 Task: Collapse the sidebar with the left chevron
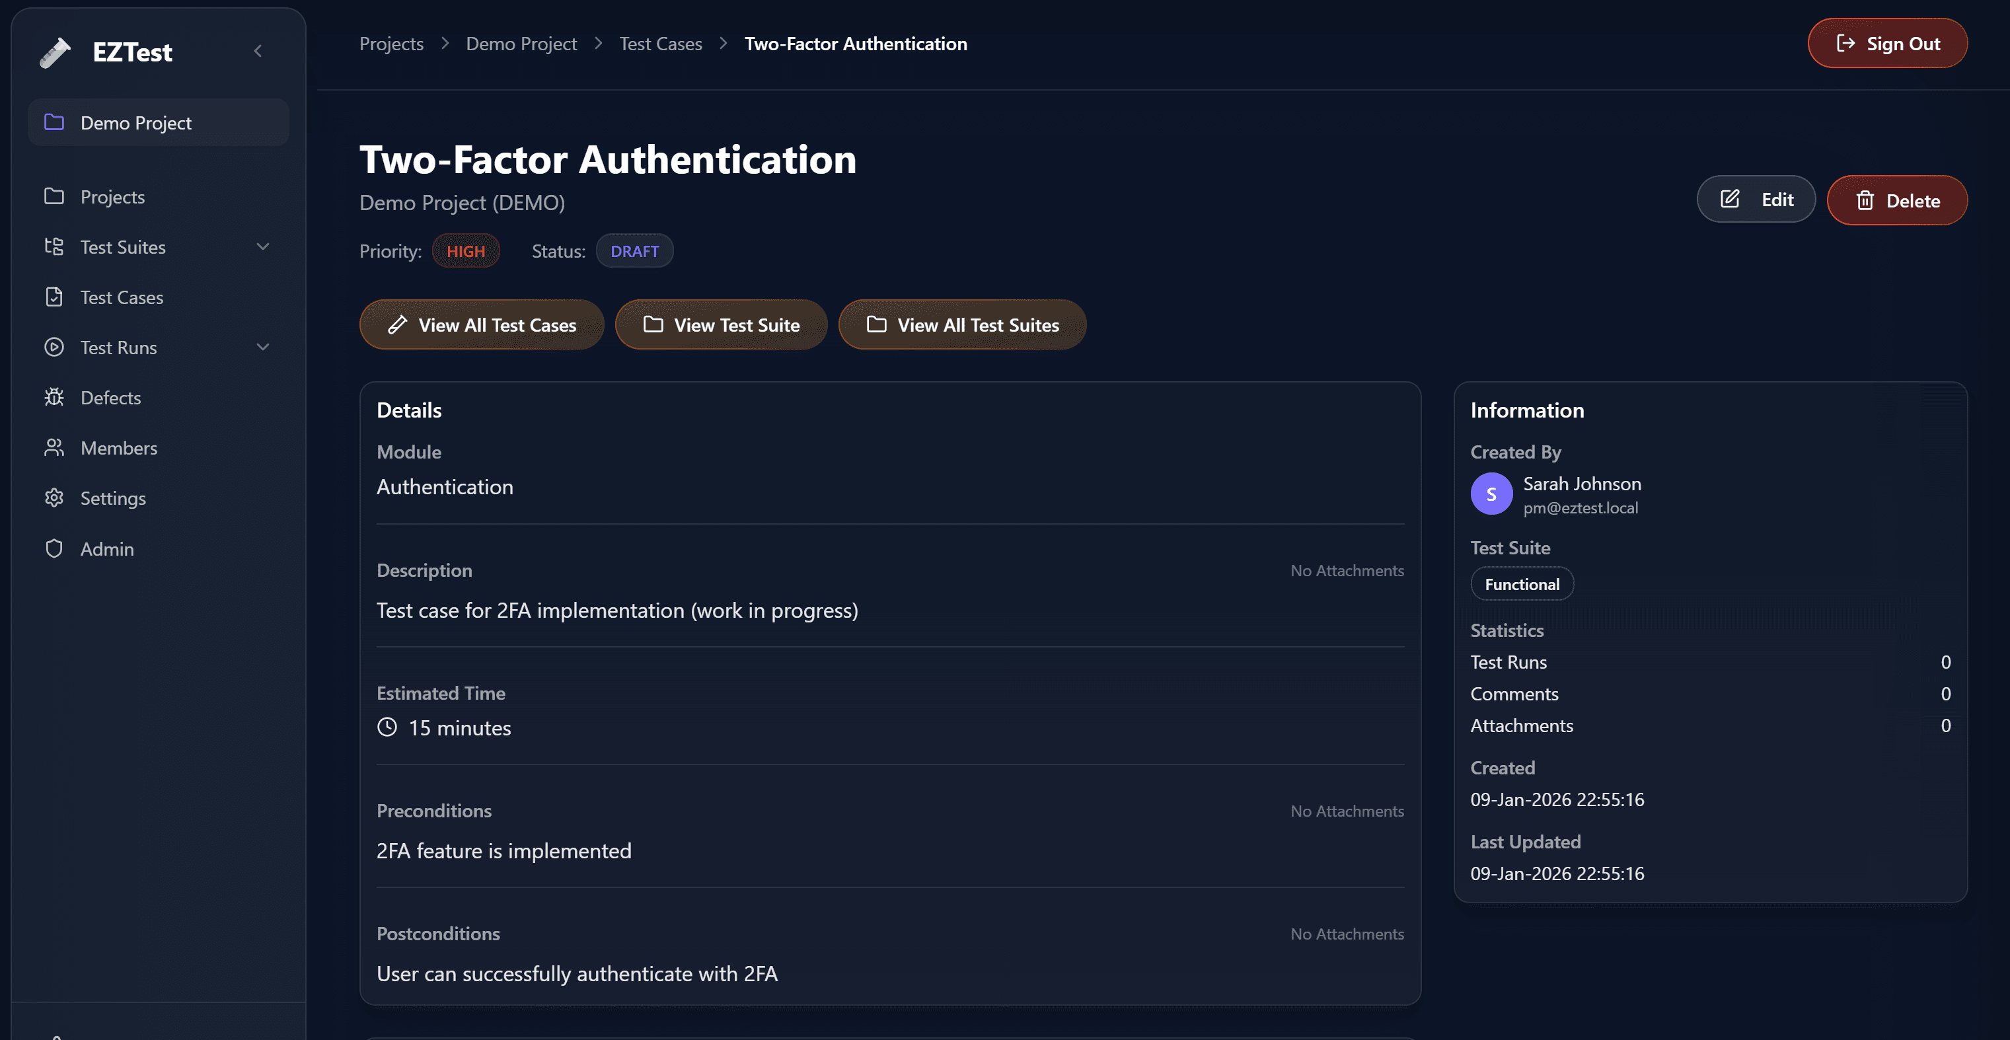(x=258, y=51)
